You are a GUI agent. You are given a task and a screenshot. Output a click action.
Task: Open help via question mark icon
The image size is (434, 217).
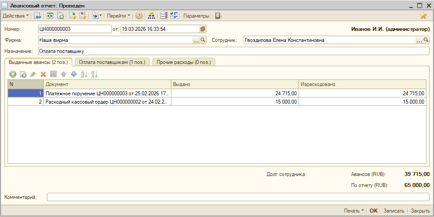pos(139,16)
